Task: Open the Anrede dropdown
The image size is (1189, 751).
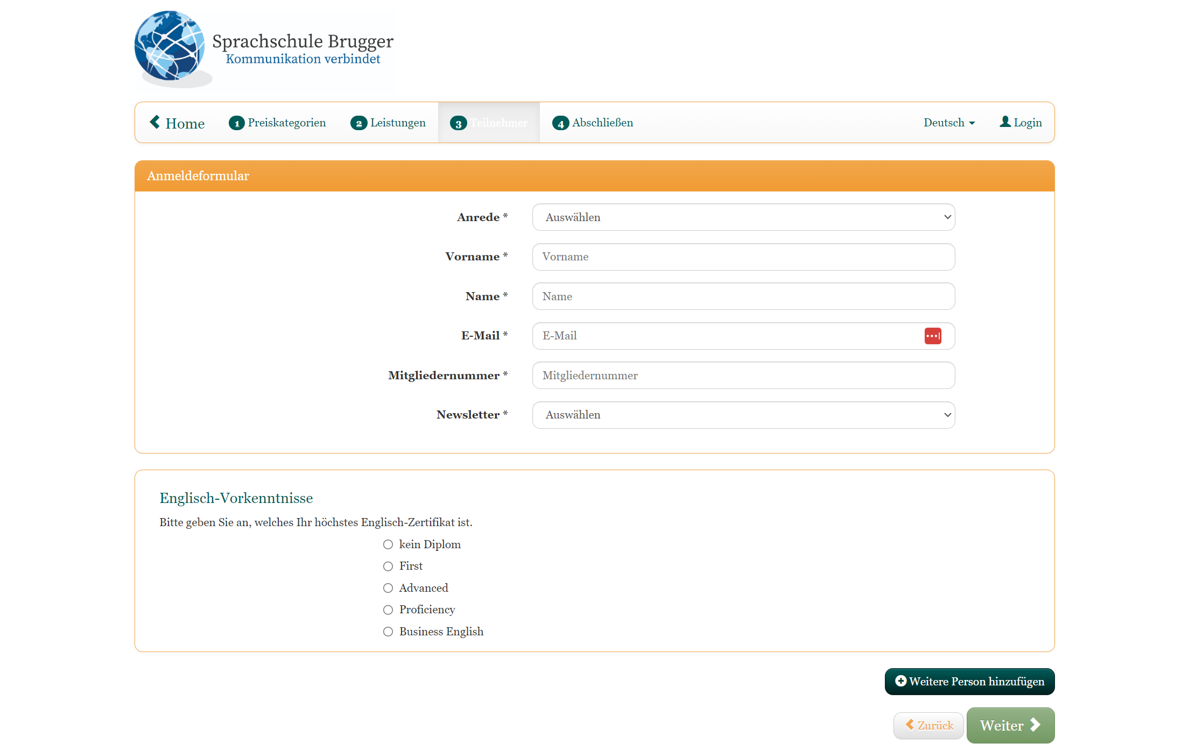Action: 743,217
